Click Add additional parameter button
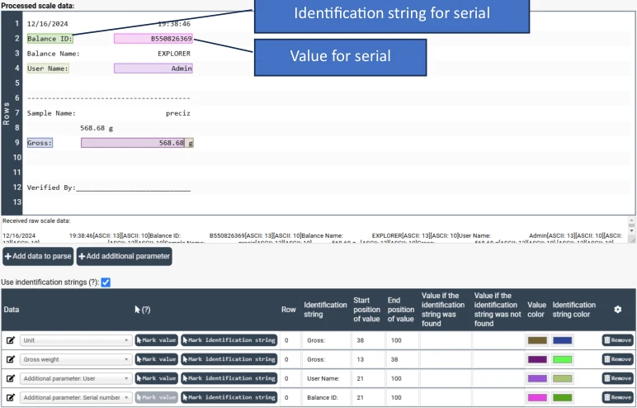This screenshot has height=408, width=637. click(125, 256)
